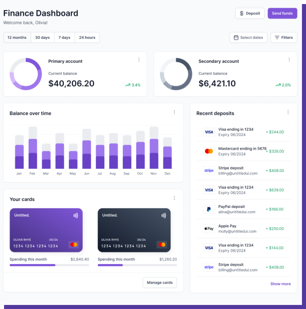Select the 12 months time range
The image size is (306, 309).
(17, 38)
